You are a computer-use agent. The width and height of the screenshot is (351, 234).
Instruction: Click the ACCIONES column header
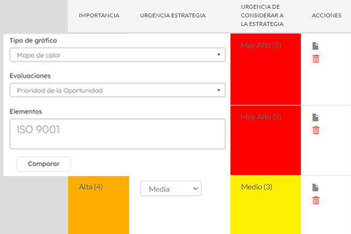[326, 15]
